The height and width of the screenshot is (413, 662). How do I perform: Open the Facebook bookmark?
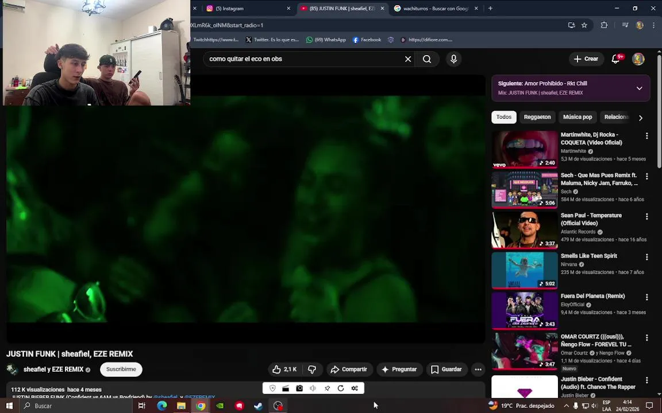(x=367, y=40)
